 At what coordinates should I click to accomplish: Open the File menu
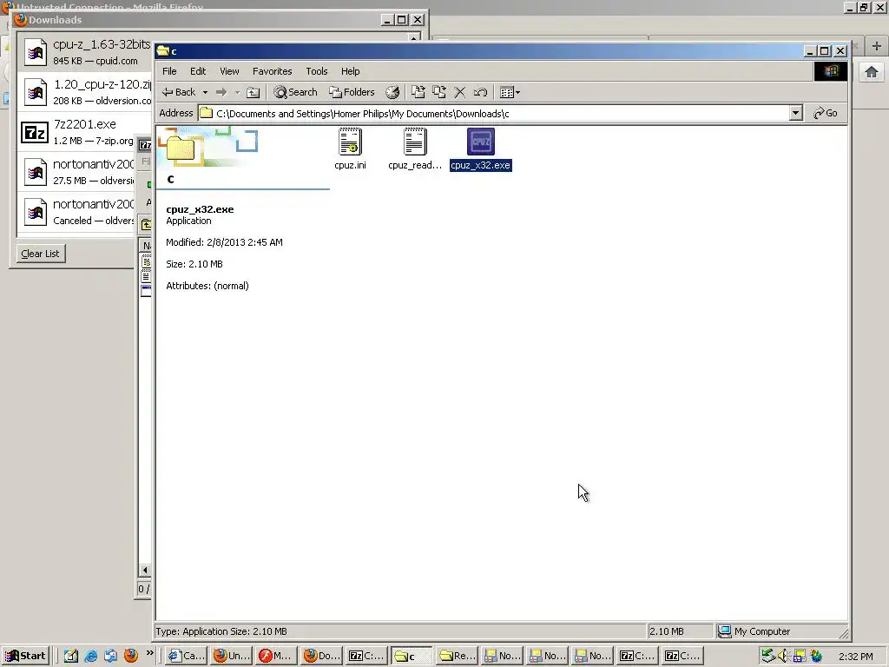(169, 71)
